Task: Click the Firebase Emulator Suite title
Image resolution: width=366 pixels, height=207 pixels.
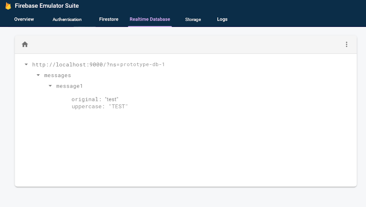Action: 47,6
